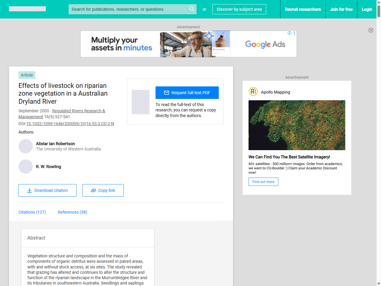Click the link icon on Copy link button

(x=93, y=190)
